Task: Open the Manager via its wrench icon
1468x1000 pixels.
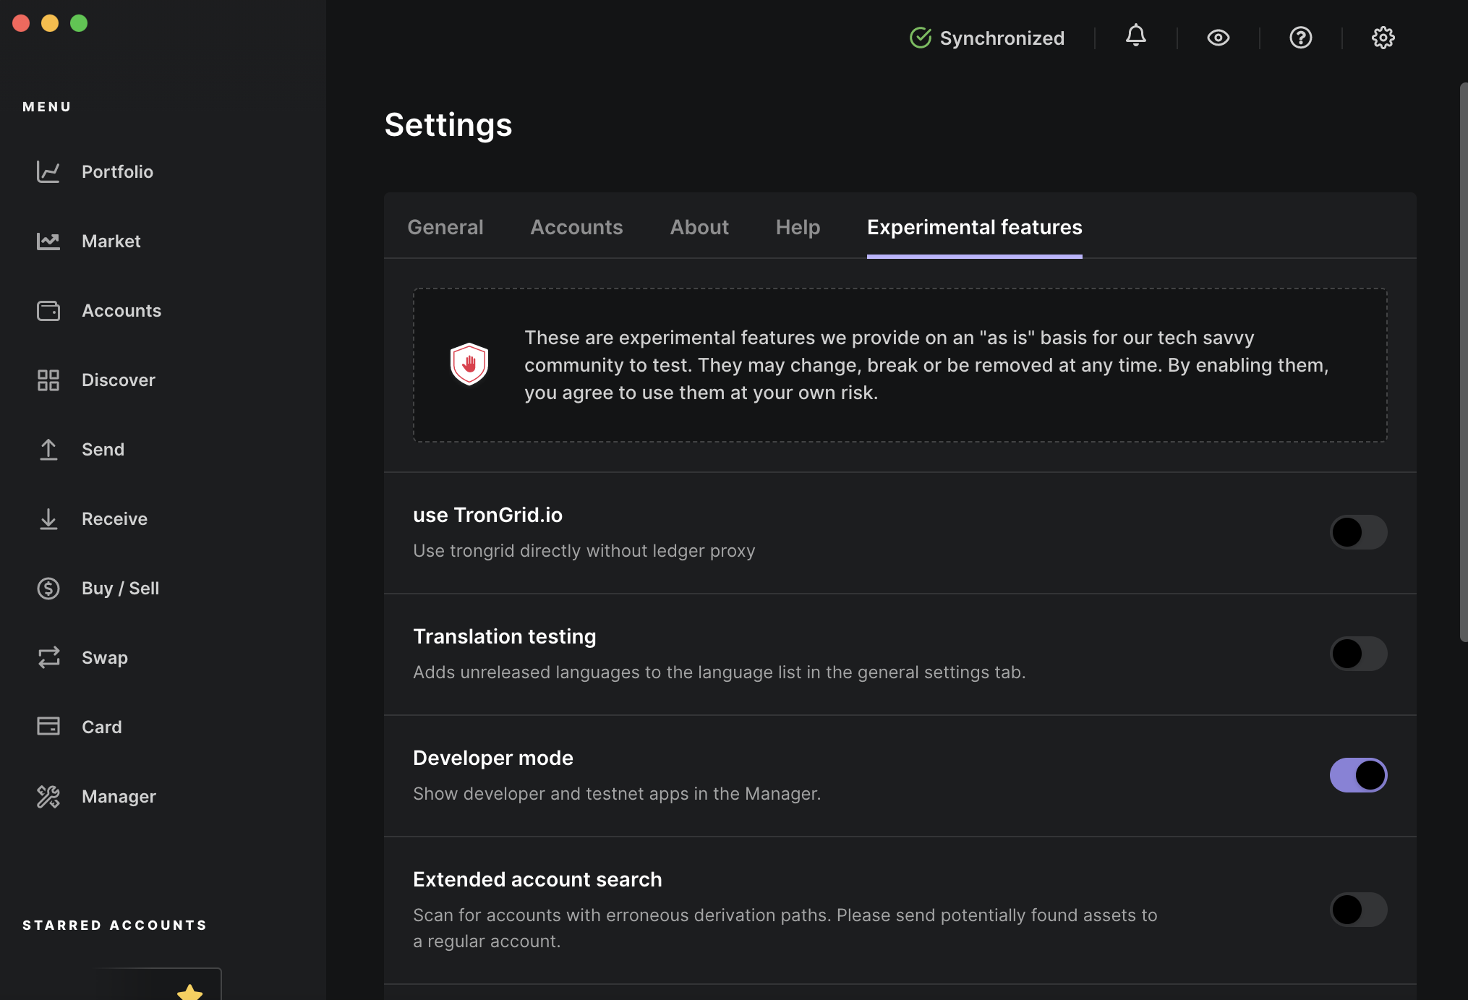Action: pyautogui.click(x=48, y=796)
